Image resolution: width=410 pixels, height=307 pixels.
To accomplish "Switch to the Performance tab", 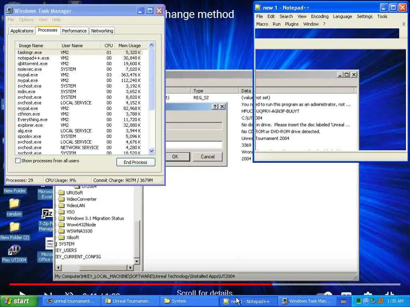I will click(x=74, y=31).
